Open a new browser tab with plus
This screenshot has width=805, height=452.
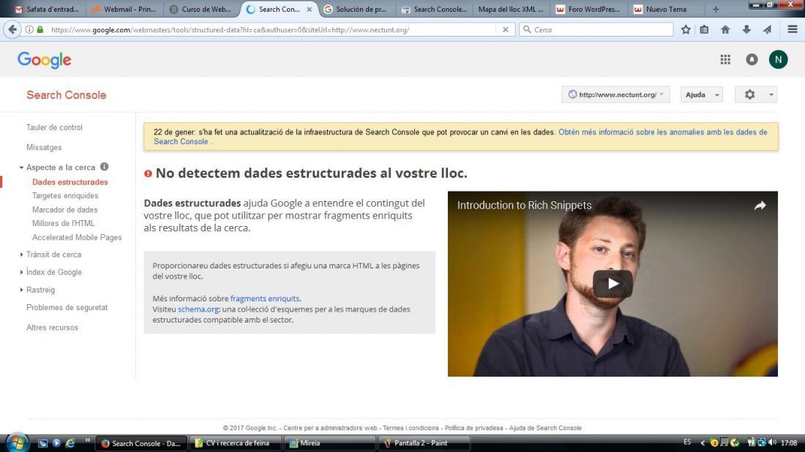tap(716, 10)
